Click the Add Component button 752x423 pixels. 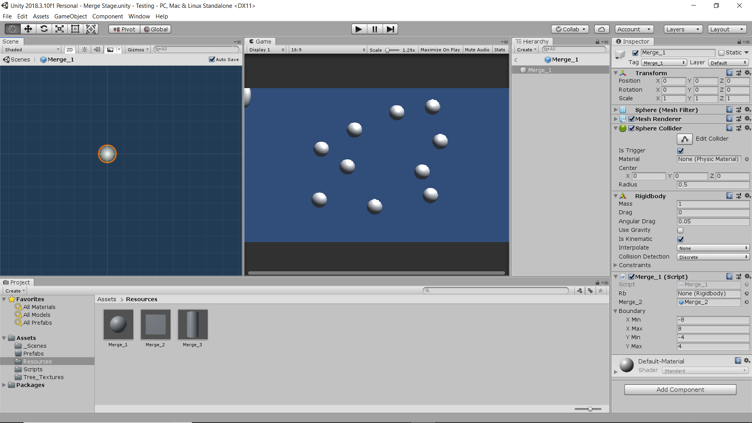click(680, 389)
